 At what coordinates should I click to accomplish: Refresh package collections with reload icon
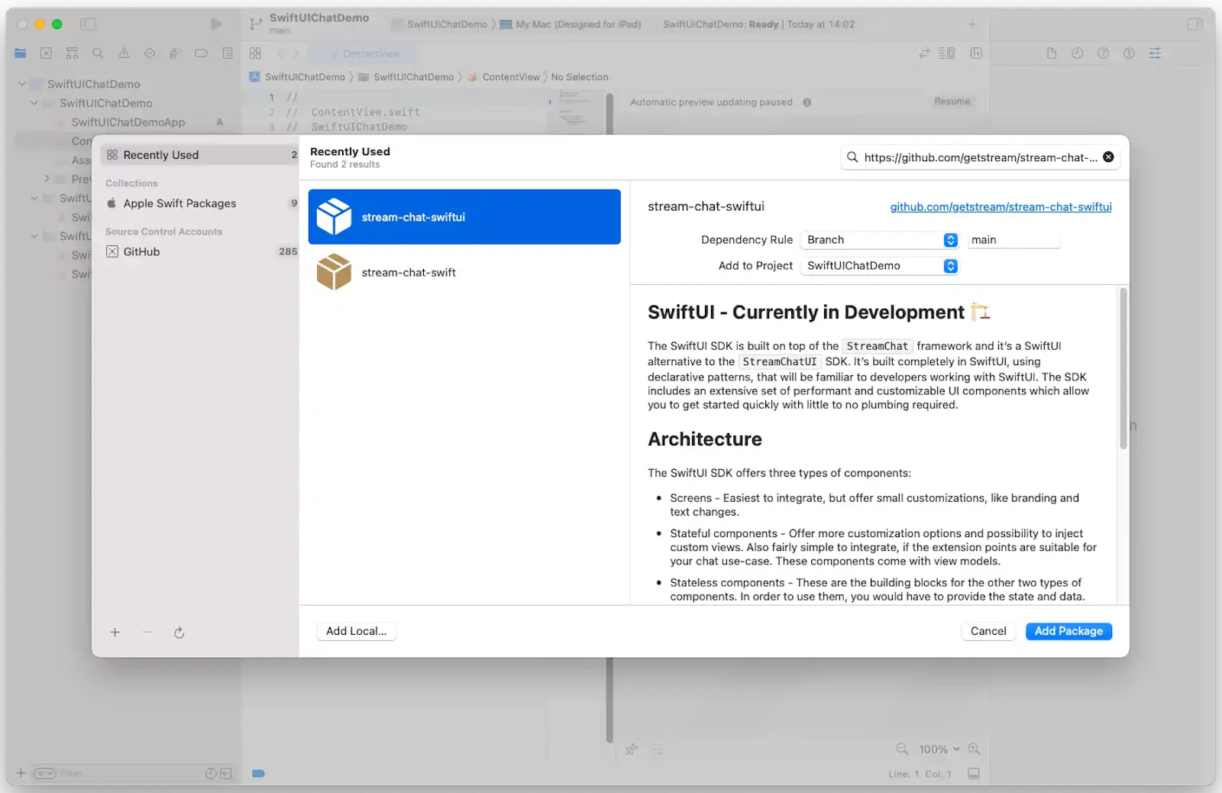click(x=179, y=633)
